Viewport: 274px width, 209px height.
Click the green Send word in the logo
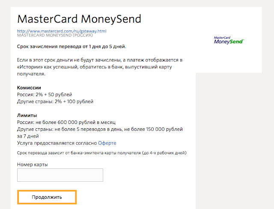click(236, 41)
